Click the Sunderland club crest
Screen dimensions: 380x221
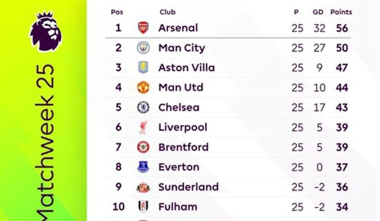pyautogui.click(x=143, y=187)
